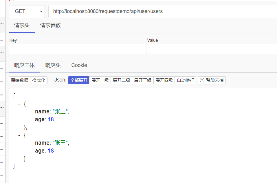Switch to the 请求参数 tab
Screen dimensions: 277x183
[51, 25]
